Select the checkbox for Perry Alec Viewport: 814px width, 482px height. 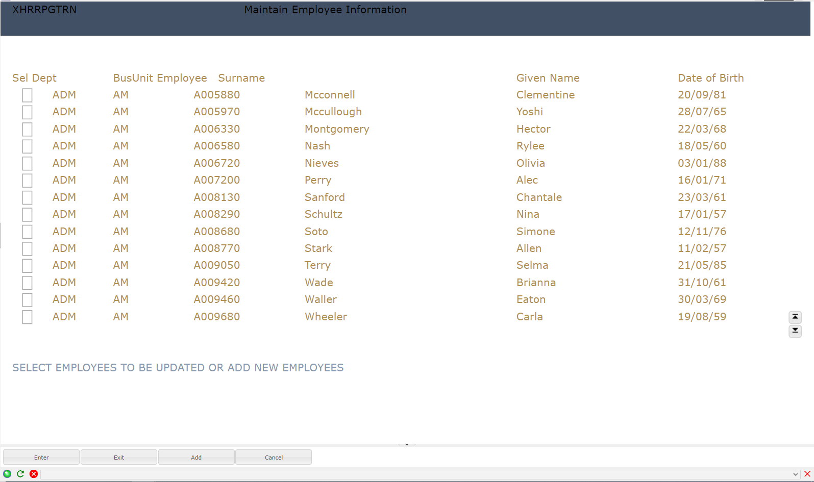coord(27,181)
